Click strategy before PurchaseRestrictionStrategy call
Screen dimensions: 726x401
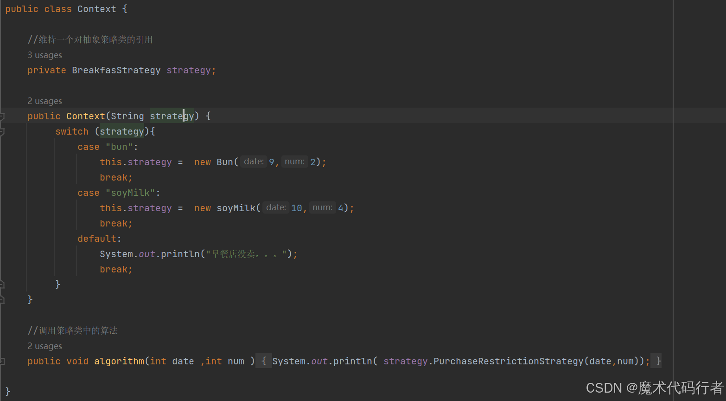(406, 361)
